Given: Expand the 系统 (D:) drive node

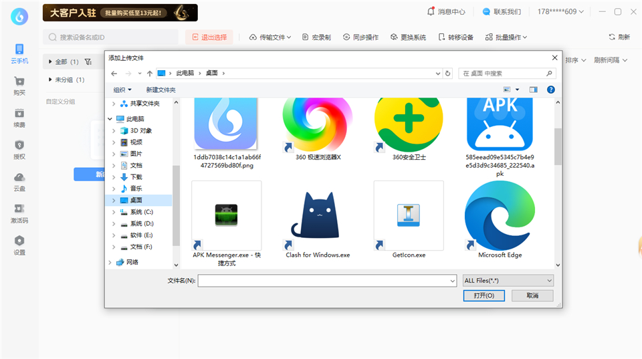Looking at the screenshot, I should 114,223.
